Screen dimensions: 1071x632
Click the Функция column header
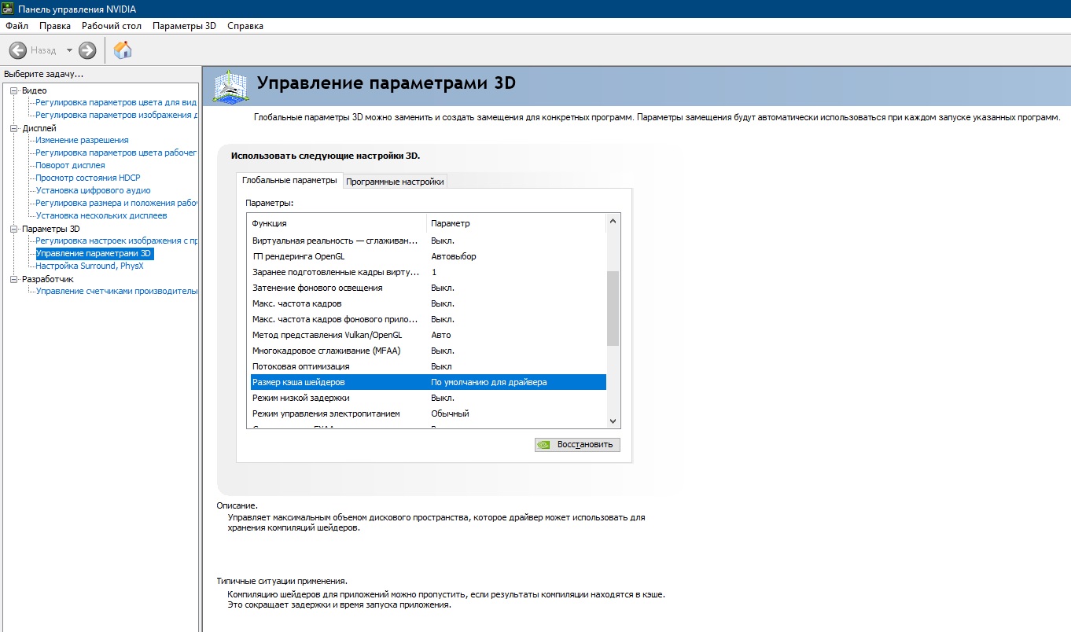pos(337,223)
